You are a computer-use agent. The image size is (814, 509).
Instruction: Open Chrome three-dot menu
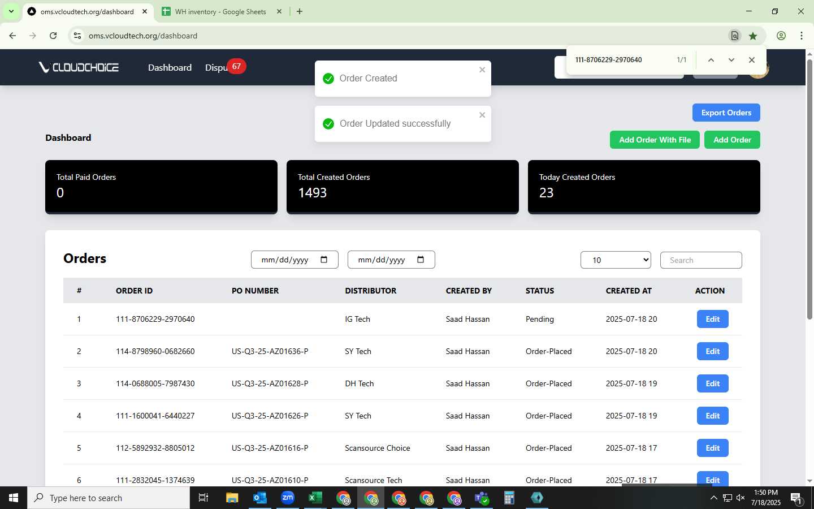[802, 36]
